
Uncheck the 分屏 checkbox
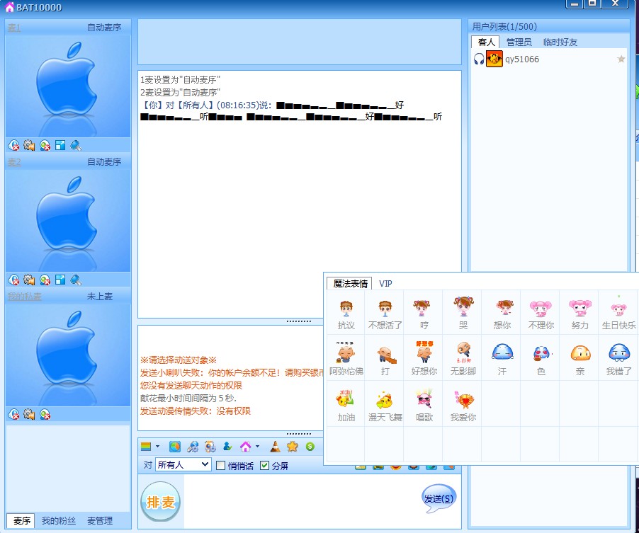pos(264,466)
